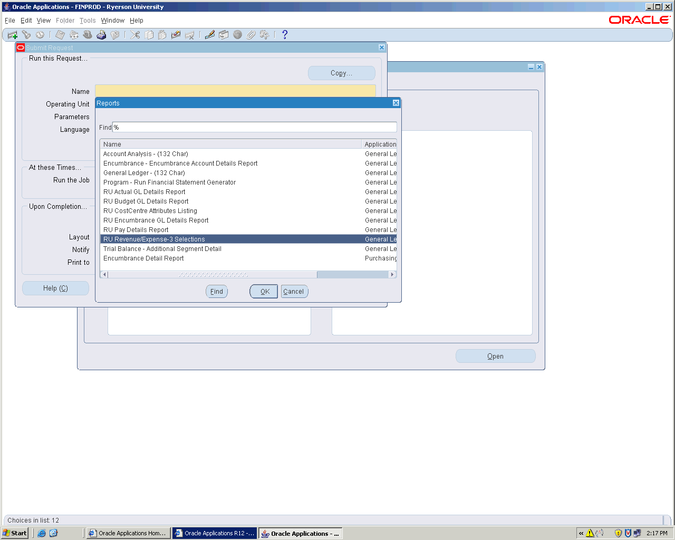Click the New Record toolbar icon
The width and height of the screenshot is (675, 540).
tap(12, 35)
